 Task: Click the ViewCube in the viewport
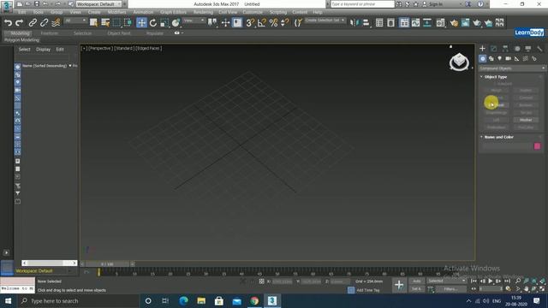coord(459,62)
